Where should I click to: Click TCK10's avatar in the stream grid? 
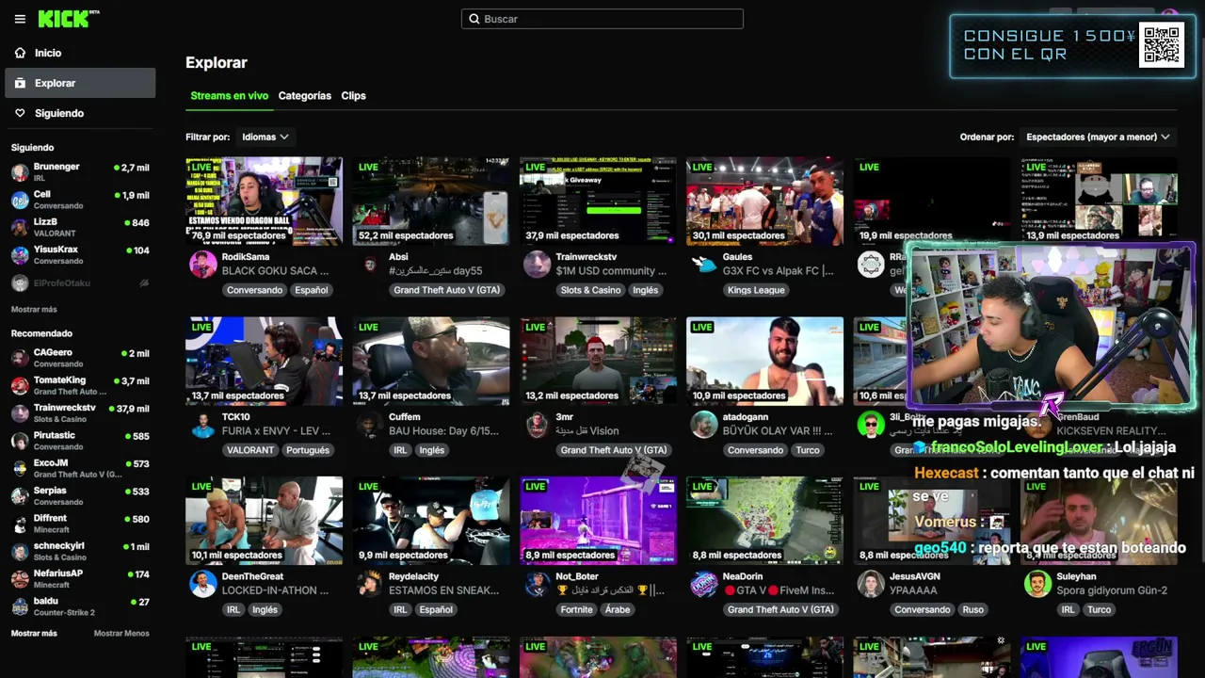click(x=203, y=424)
